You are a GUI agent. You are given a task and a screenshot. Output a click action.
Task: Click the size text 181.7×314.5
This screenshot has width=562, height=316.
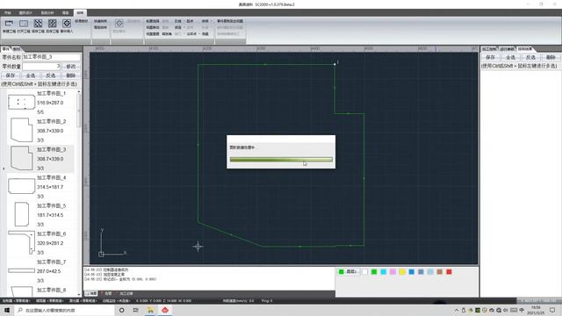point(50,215)
